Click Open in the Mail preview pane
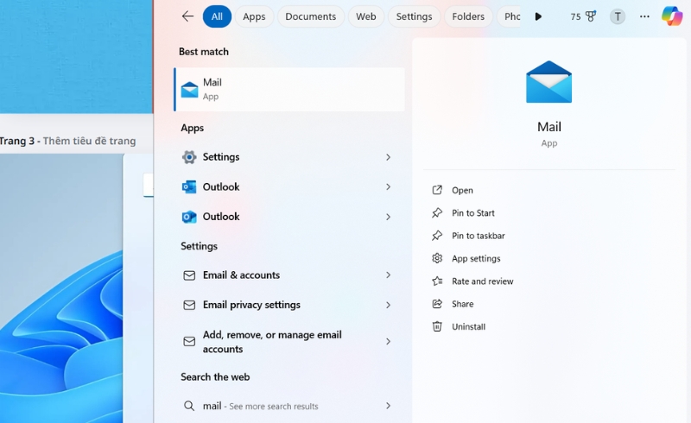Viewport: 691px width, 423px height. click(x=462, y=190)
